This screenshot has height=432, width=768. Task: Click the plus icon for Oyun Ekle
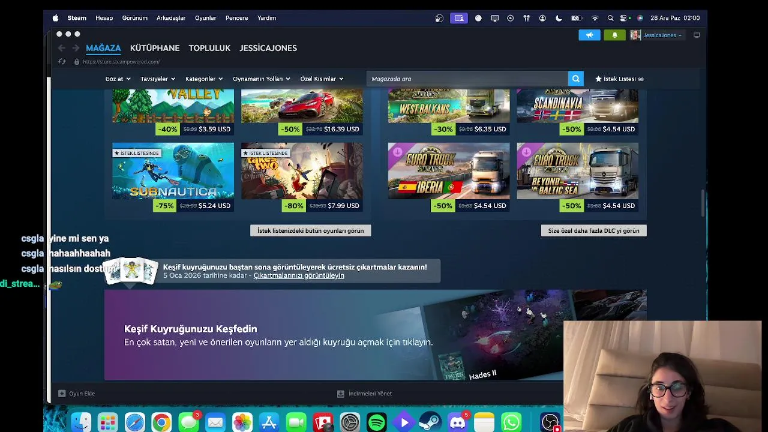coord(62,394)
